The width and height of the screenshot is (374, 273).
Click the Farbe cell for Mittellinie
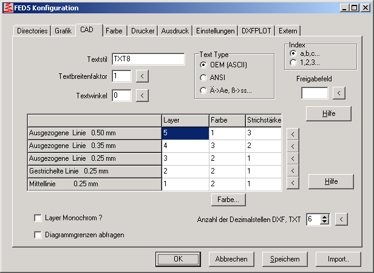point(226,184)
